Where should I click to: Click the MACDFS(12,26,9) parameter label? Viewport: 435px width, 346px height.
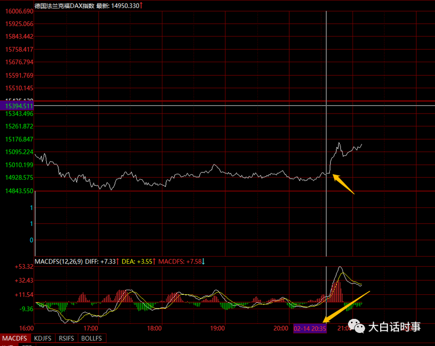(58, 262)
